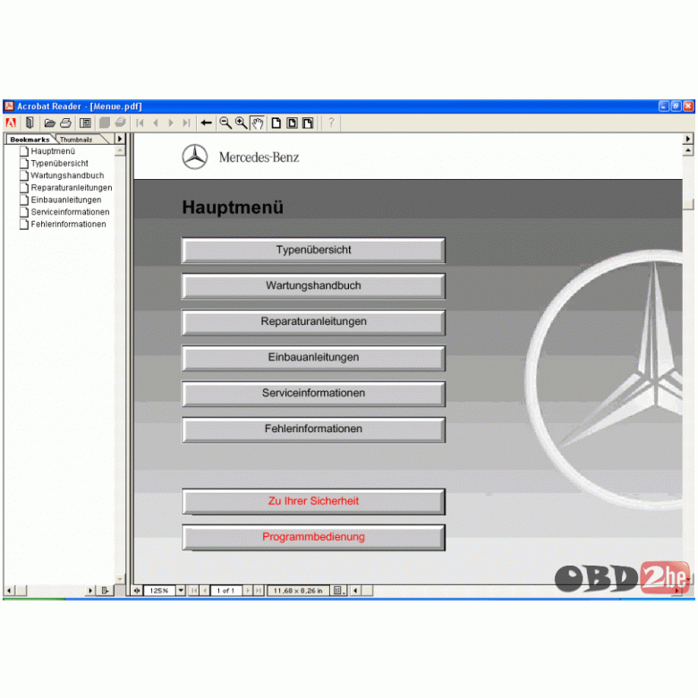Click status bar last page arrow
This screenshot has height=698, width=698.
pos(259,591)
